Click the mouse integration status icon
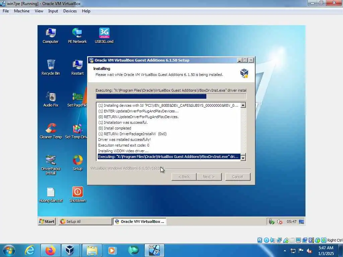This screenshot has width=343, height=257. (x=318, y=240)
